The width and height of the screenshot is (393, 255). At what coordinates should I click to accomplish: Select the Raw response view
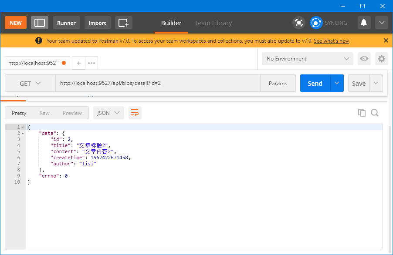coord(44,113)
